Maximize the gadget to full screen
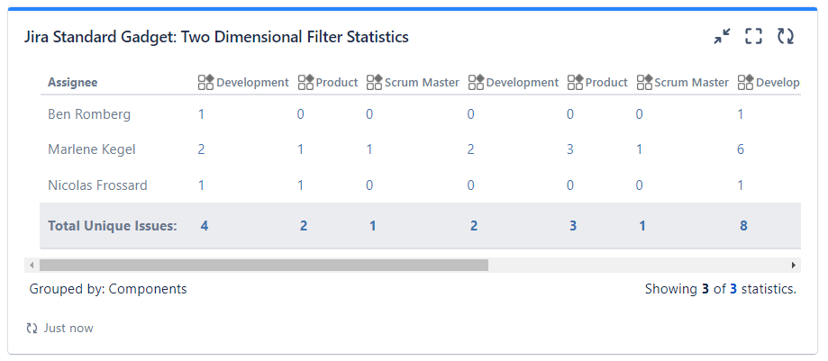Viewport: 828px width, 361px height. click(753, 36)
